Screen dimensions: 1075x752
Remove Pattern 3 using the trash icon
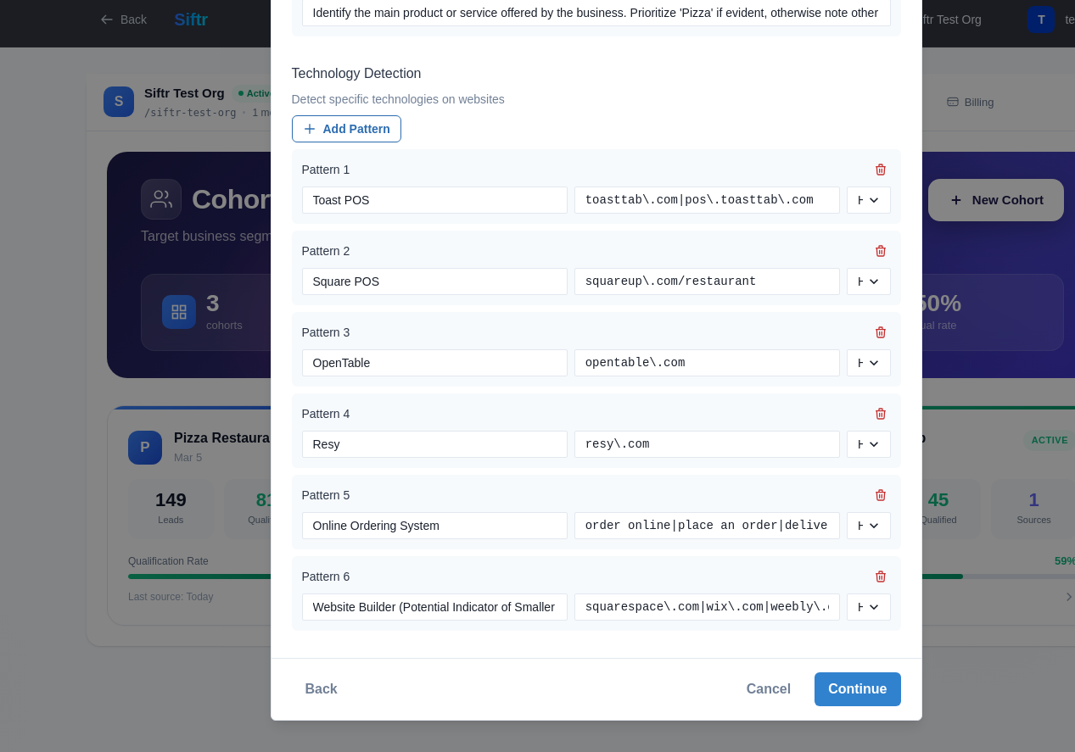881,332
